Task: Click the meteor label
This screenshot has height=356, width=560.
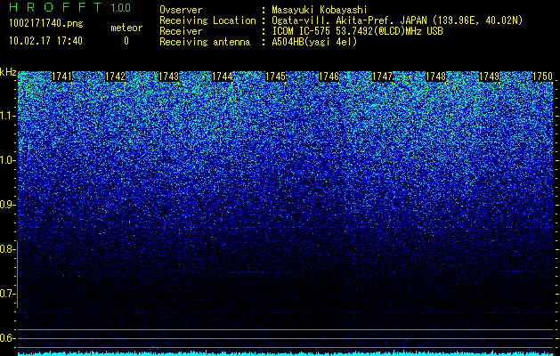Action: click(126, 28)
